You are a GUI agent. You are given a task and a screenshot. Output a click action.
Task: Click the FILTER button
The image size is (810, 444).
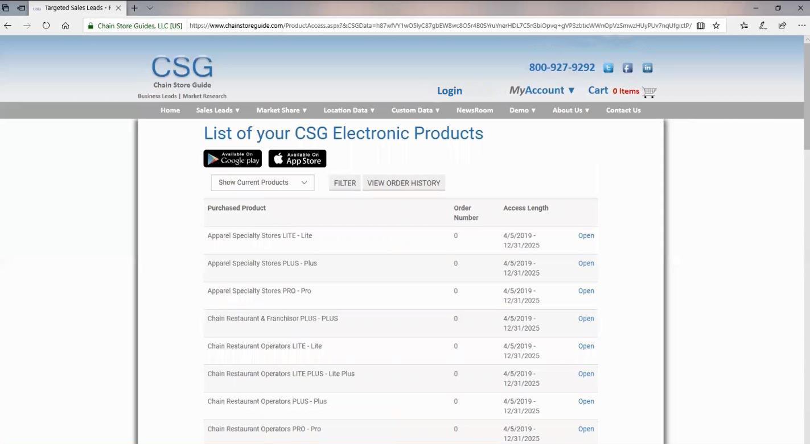coord(345,183)
